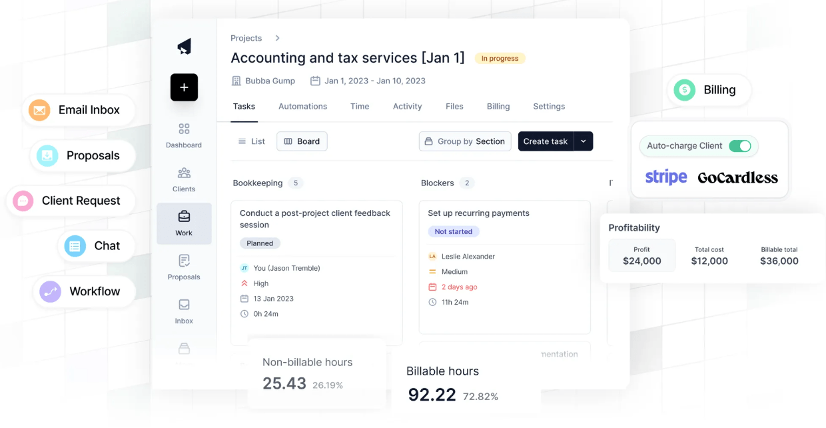Viewport: 826px width, 428px height.
Task: Click clock icon next to 0h 24m
Action: point(244,314)
